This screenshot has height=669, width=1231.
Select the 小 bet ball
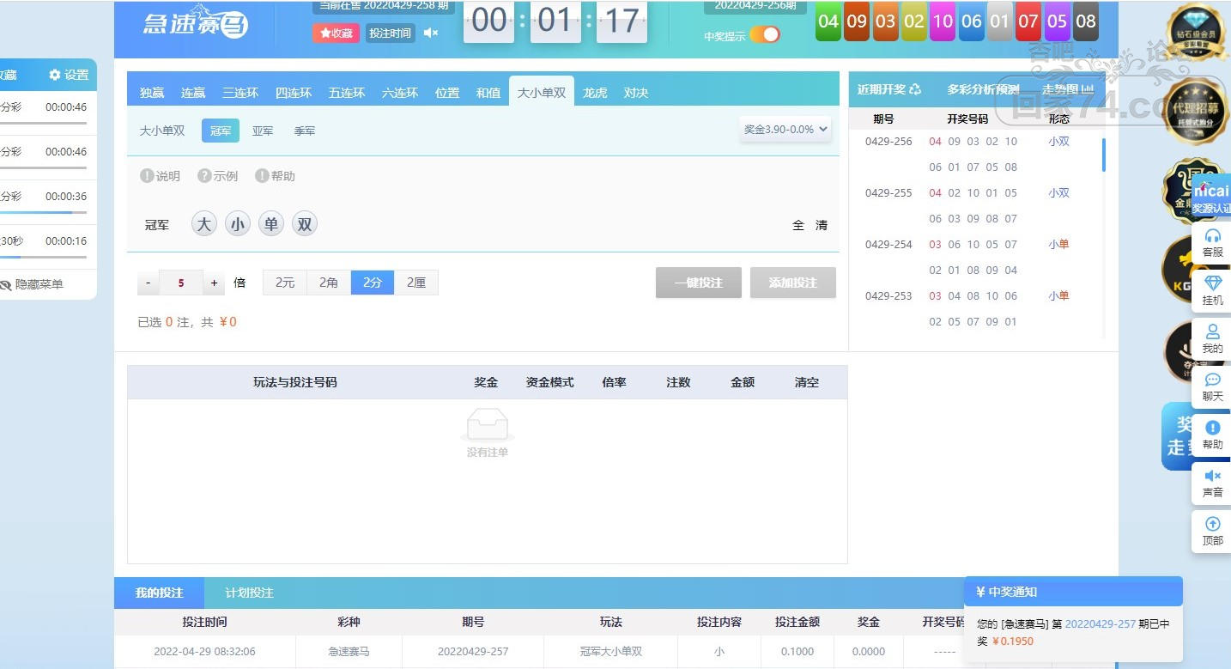[238, 225]
